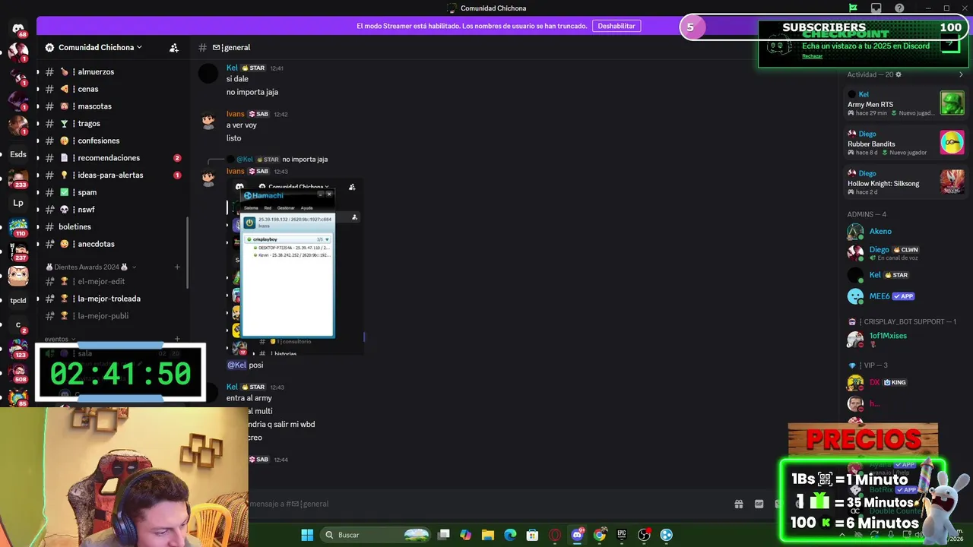The image size is (973, 547).
Task: Open Copilot from the taskbar
Action: [466, 535]
